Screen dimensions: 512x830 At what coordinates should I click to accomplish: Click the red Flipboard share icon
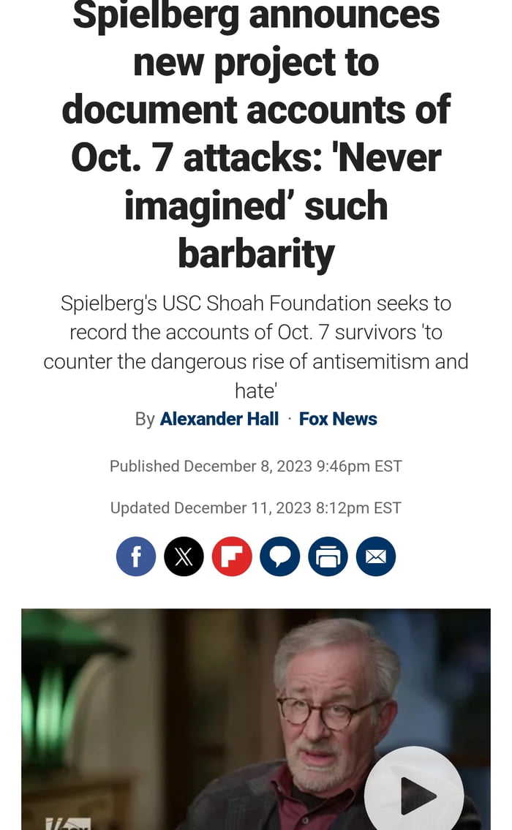click(232, 557)
